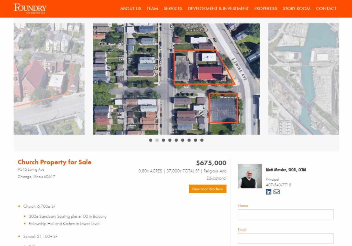352x246 pixels.
Task: Go to Foundry Commercial logo home
Action: click(30, 9)
